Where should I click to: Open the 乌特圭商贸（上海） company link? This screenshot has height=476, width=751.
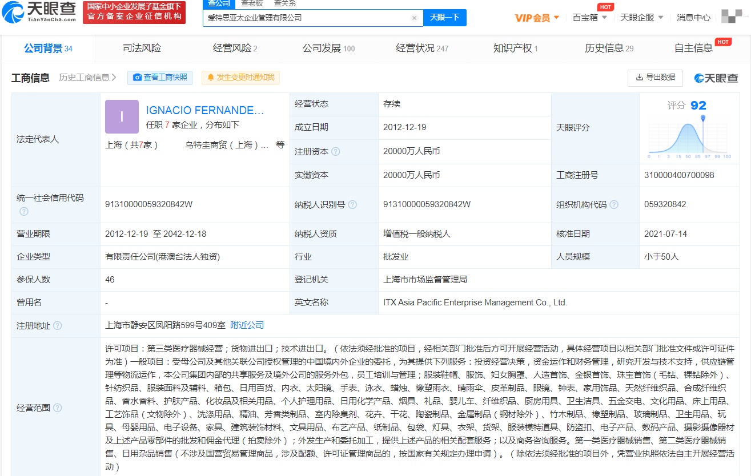pyautogui.click(x=227, y=145)
